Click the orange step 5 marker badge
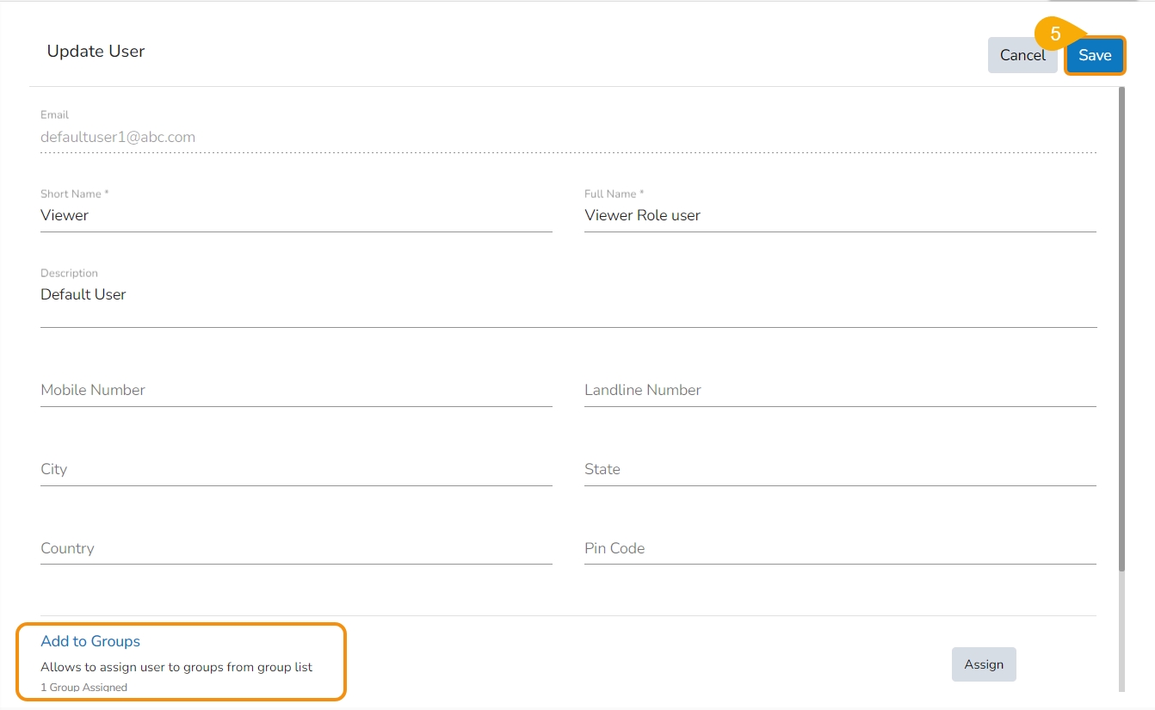 1055,35
